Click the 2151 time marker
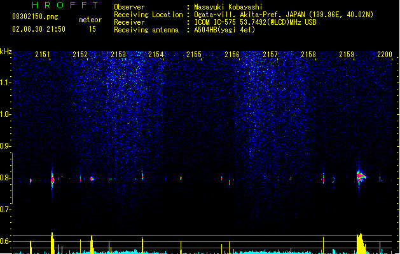 (x=43, y=55)
